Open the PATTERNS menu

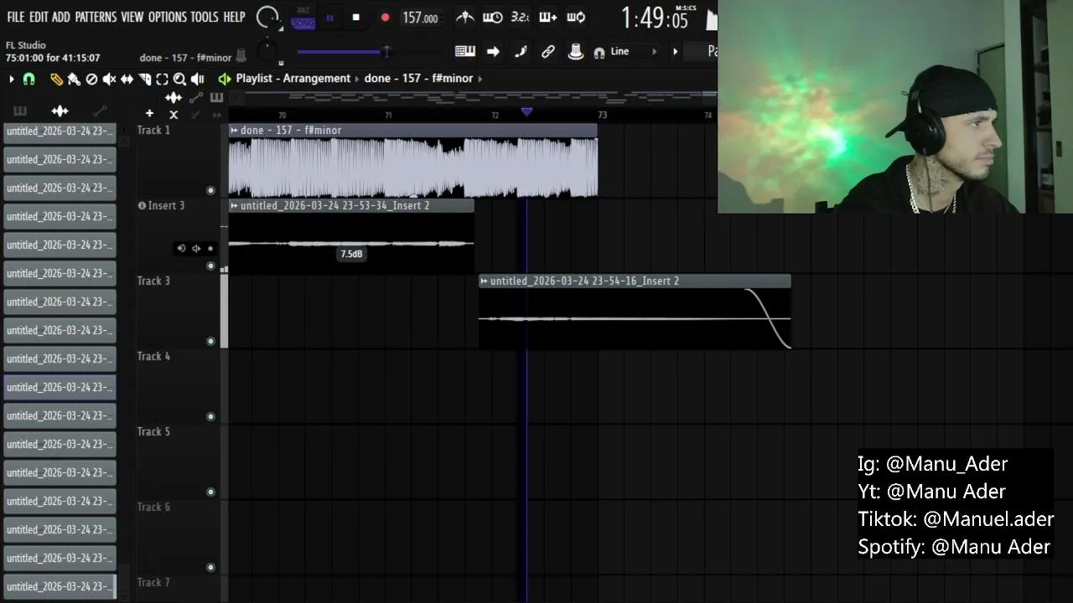(x=96, y=17)
